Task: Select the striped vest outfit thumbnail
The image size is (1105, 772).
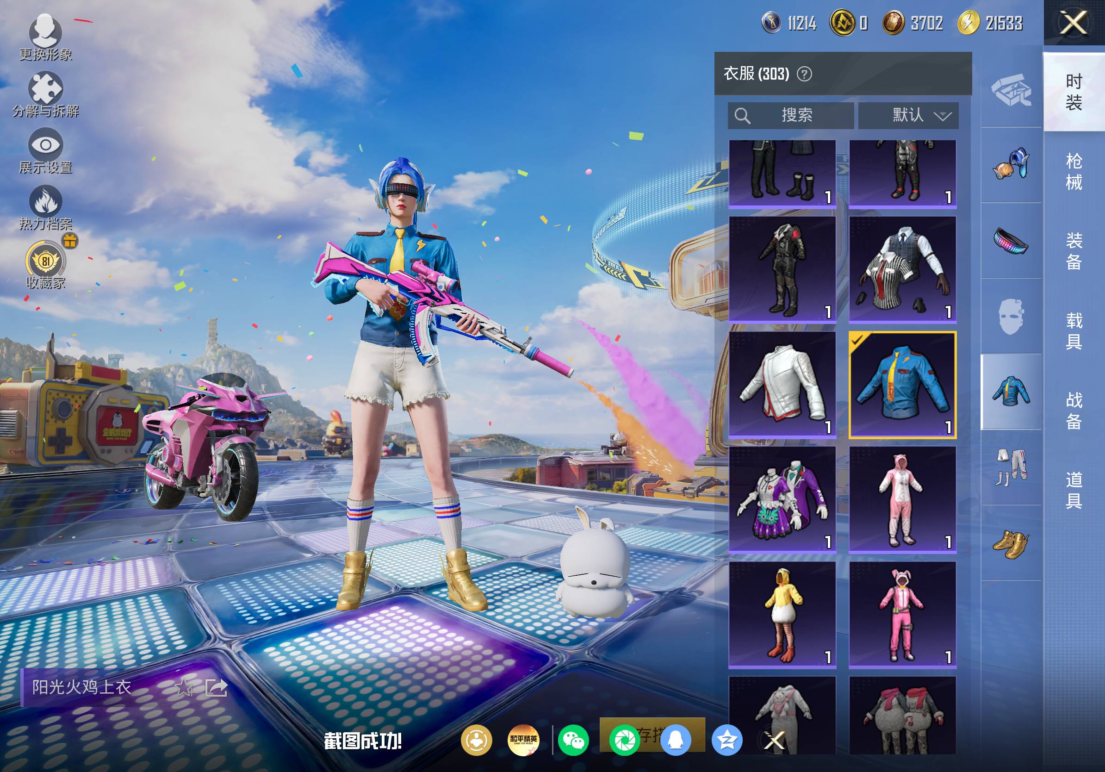Action: [x=902, y=269]
